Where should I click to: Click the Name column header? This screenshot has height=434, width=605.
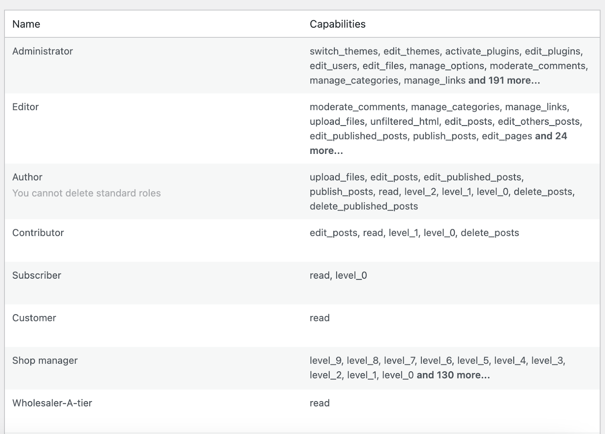[26, 24]
